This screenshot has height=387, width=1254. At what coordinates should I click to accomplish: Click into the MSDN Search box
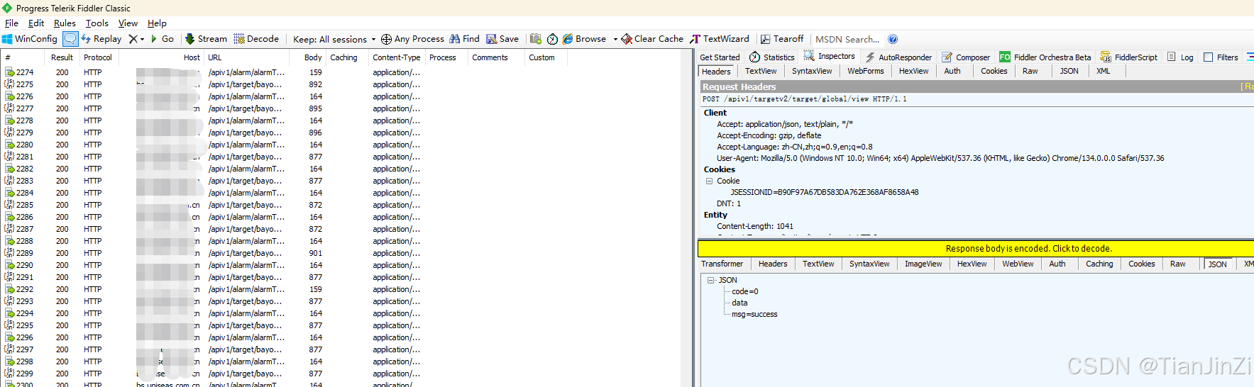click(848, 39)
